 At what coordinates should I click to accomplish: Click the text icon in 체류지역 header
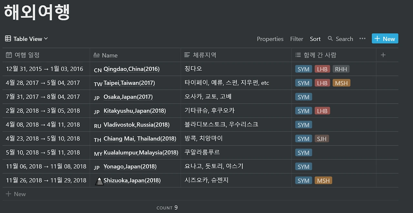[187, 55]
